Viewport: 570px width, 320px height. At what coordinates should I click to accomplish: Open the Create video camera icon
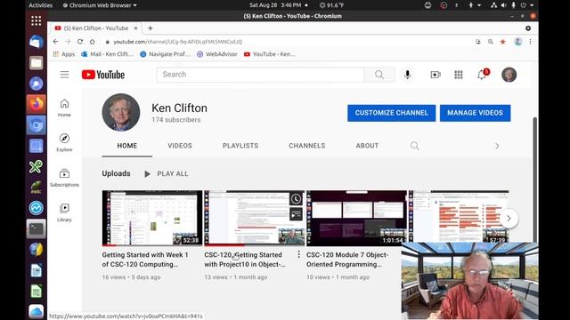pos(436,75)
